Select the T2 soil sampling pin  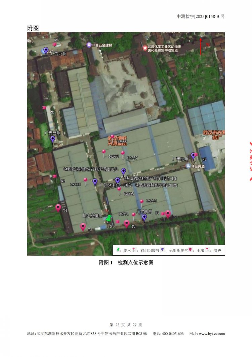[127, 223]
